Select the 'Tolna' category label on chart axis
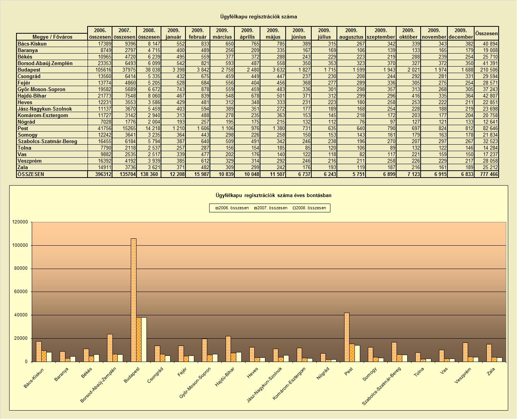Viewport: 517px width, 419px height. click(419, 372)
